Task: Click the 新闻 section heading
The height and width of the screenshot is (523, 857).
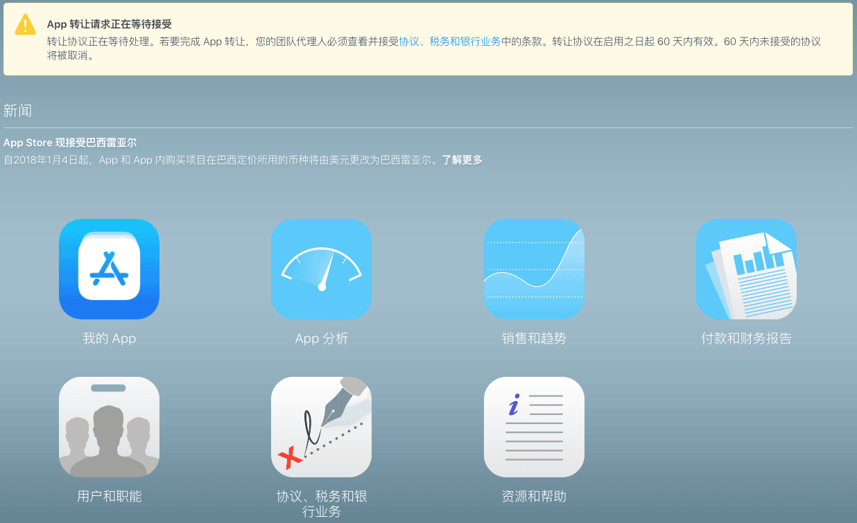Action: [x=17, y=111]
